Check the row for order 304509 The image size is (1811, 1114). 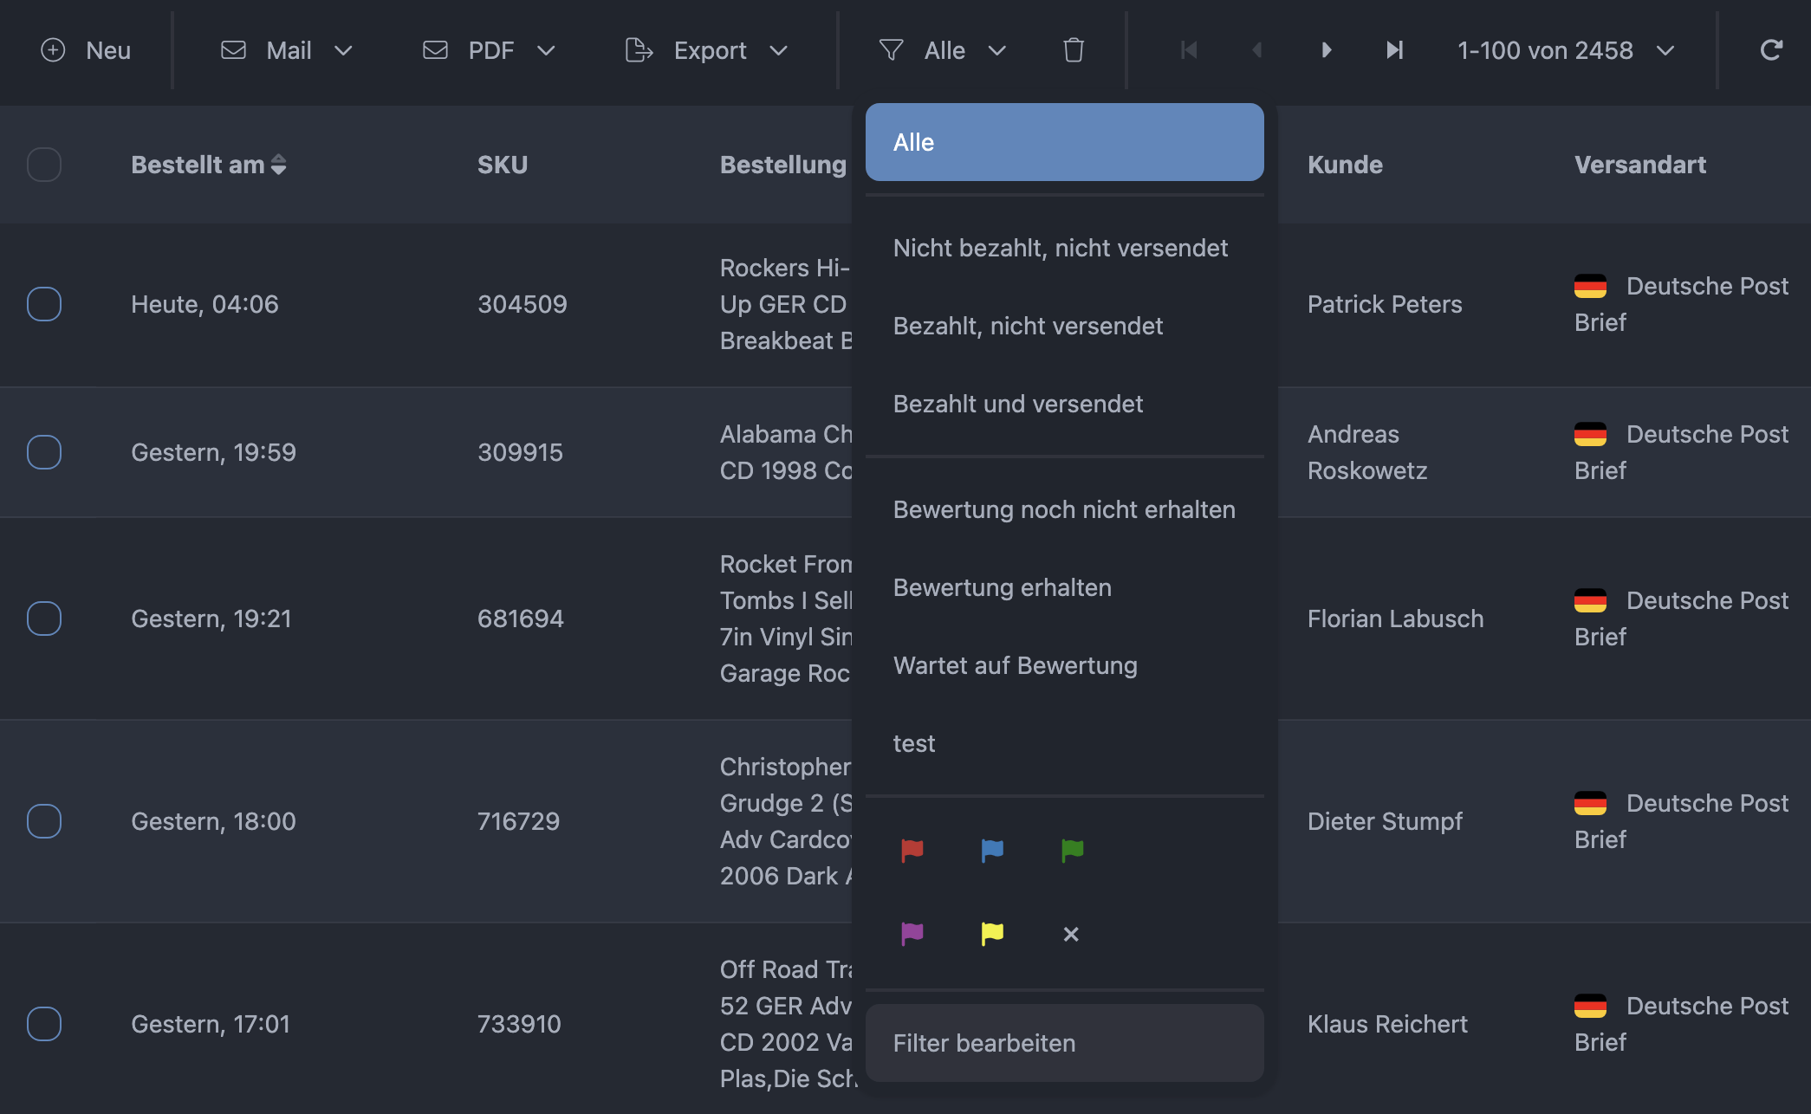click(44, 304)
